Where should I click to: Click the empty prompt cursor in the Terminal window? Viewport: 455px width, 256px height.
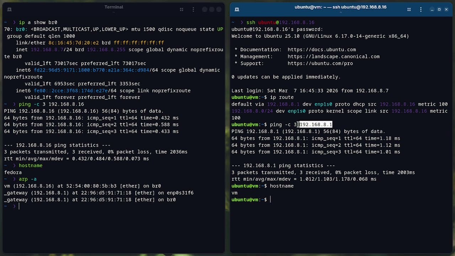coord(19,206)
